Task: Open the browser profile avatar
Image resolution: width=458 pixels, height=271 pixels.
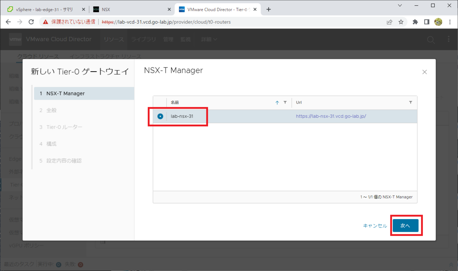Action: 438,22
